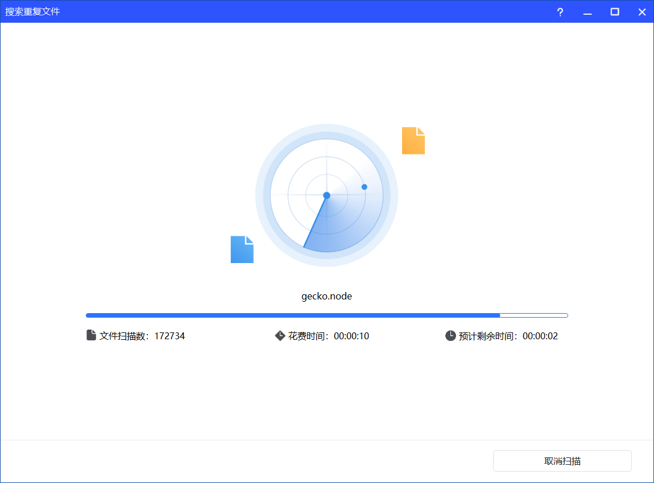
Task: Click the blue file icon
Action: (242, 249)
